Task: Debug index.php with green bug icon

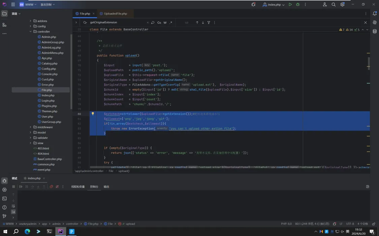Action: [x=298, y=4]
